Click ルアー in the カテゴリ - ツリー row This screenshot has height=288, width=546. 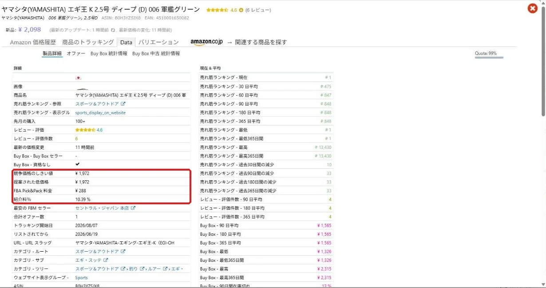point(154,269)
